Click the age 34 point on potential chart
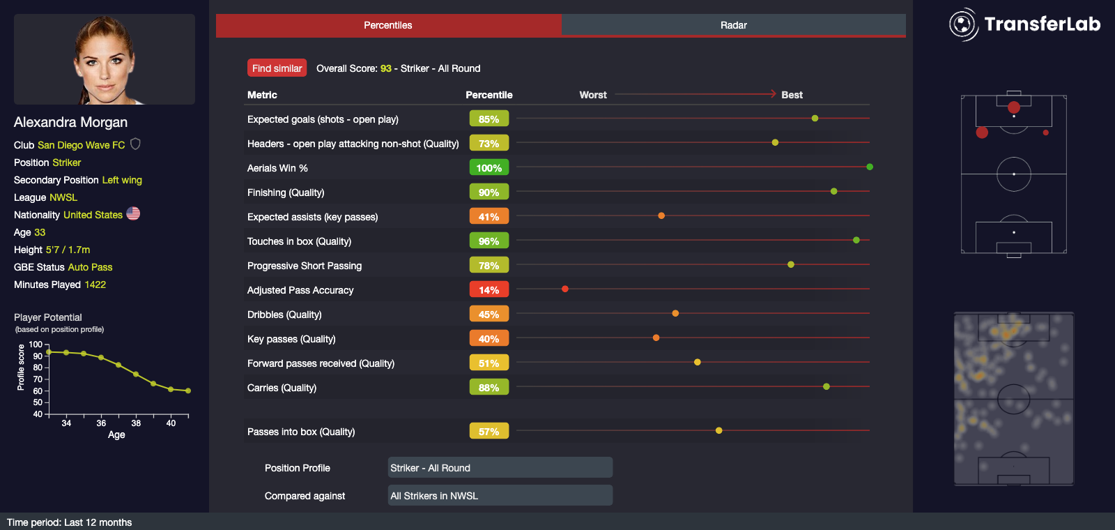This screenshot has width=1115, height=530. (66, 353)
